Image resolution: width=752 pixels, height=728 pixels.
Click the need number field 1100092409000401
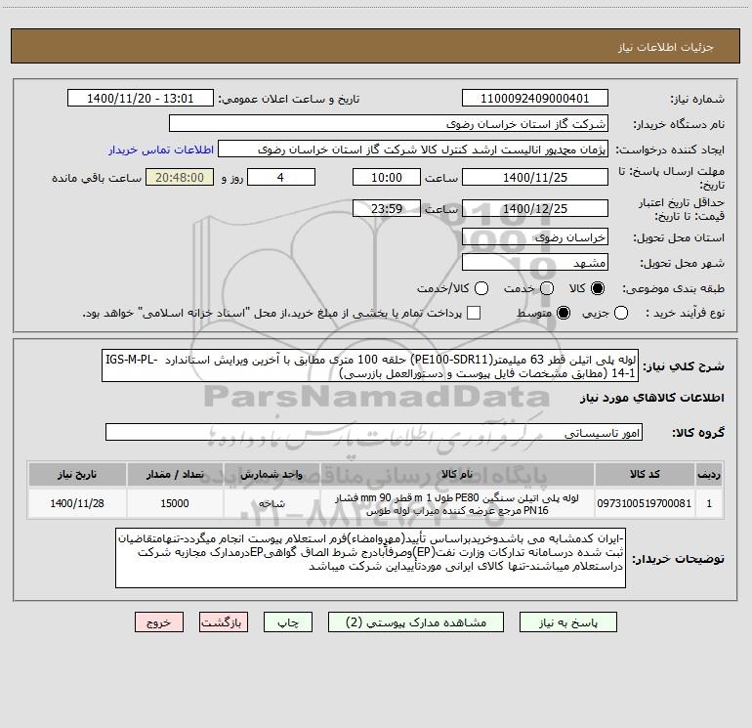[x=535, y=99]
